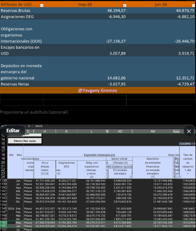Image resolution: width=196 pixels, height=231 pixels.
Task: Click the Obligaciones con organismos internacionales label
Action: (21, 35)
